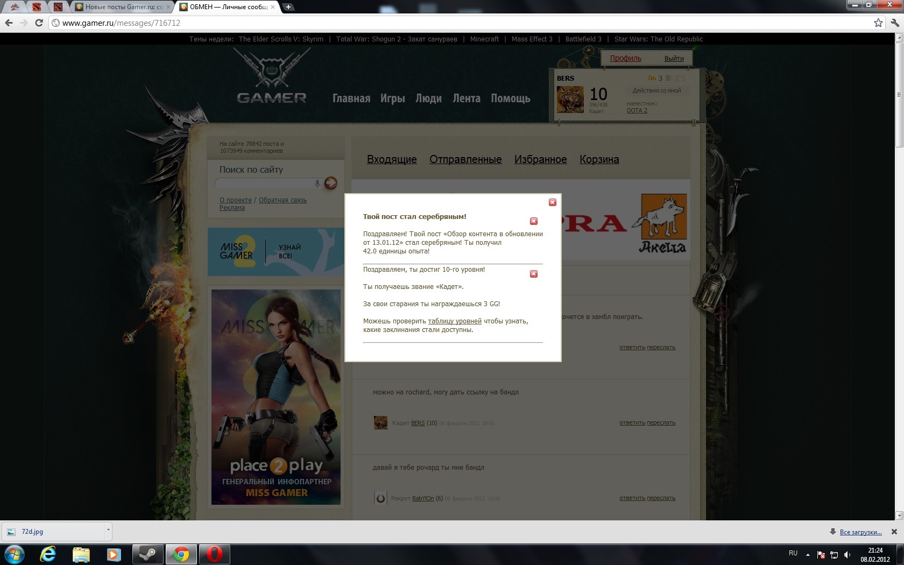Open Mass Effect 3 topic
Viewport: 904px width, 565px height.
click(532, 39)
